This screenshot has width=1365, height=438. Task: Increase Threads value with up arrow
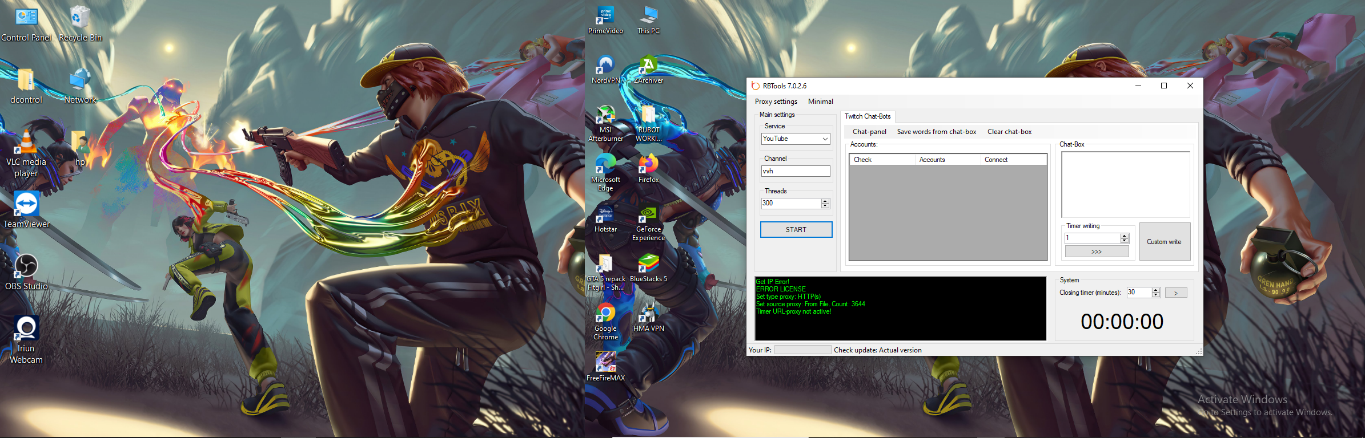pos(825,201)
